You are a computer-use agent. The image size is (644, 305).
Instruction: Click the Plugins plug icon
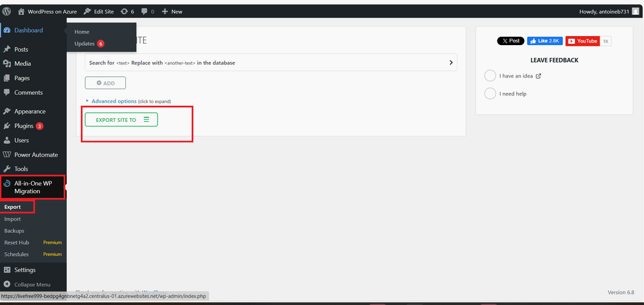tap(6, 126)
